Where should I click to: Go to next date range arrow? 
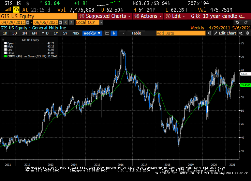[71, 22]
